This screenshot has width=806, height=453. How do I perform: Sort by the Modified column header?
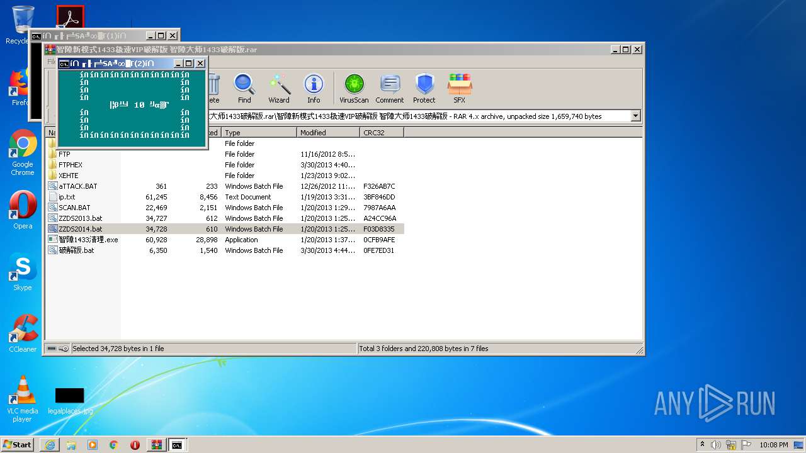[x=328, y=133]
